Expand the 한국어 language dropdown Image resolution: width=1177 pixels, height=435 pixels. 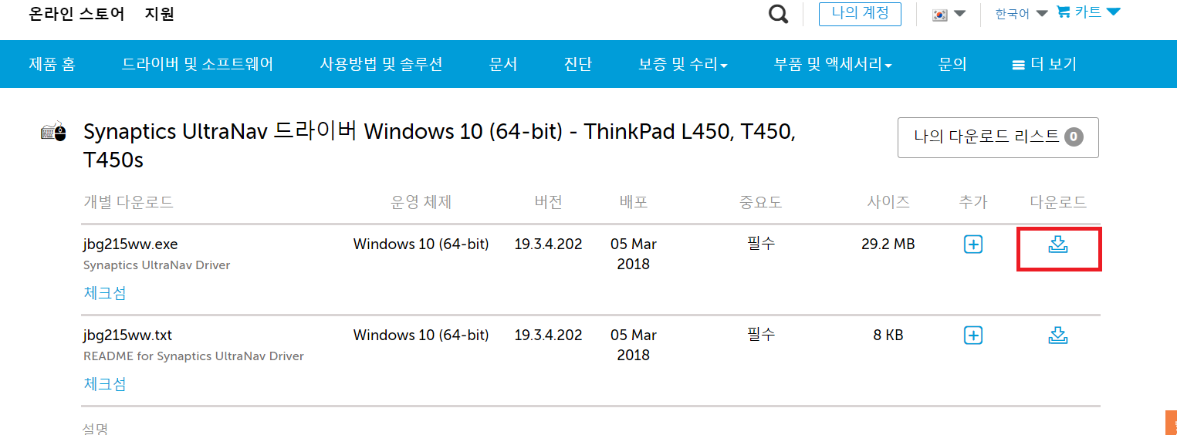1021,14
